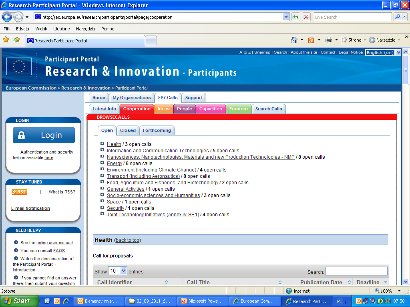Click the Print toolbar icon
The width and height of the screenshot is (410, 307).
[x=328, y=40]
